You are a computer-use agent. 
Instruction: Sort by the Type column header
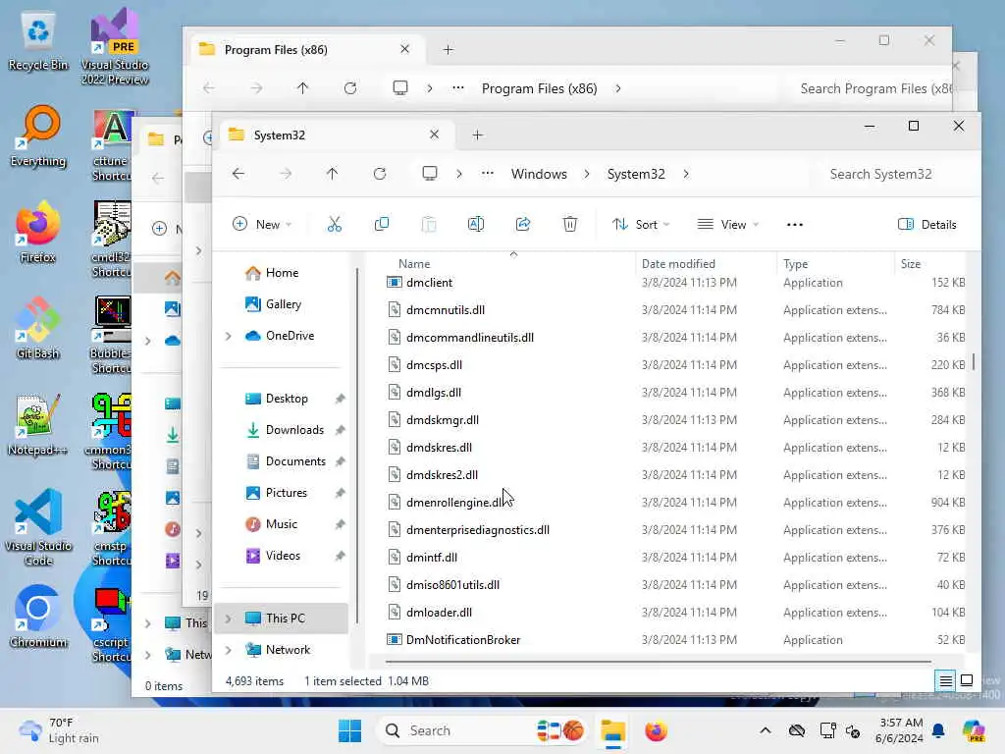tap(795, 263)
